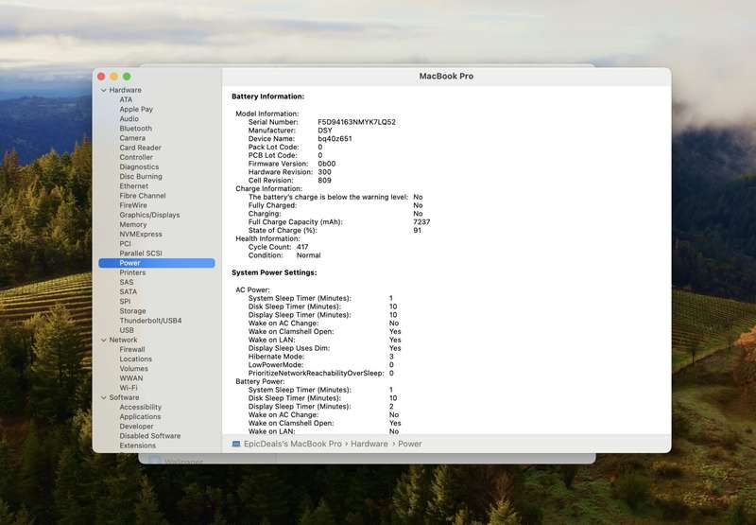This screenshot has height=525, width=756.
Task: Select Developer under Software
Action: coord(136,427)
